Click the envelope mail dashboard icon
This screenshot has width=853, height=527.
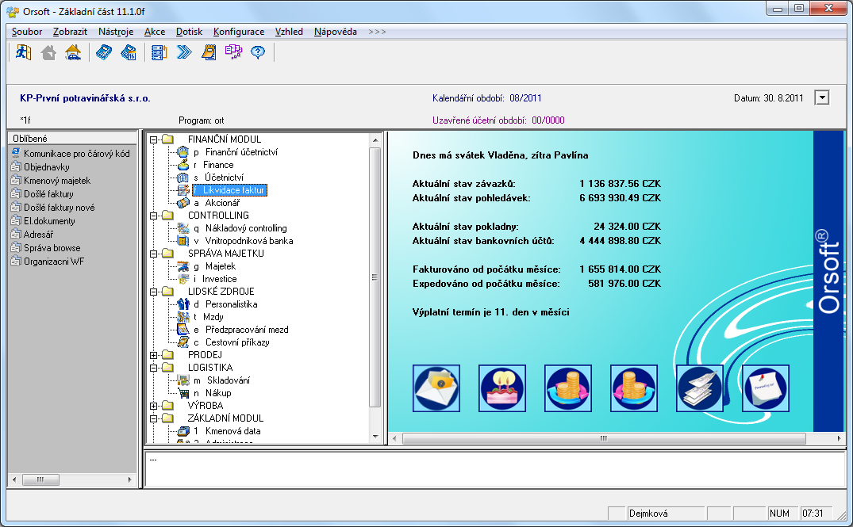click(x=436, y=388)
